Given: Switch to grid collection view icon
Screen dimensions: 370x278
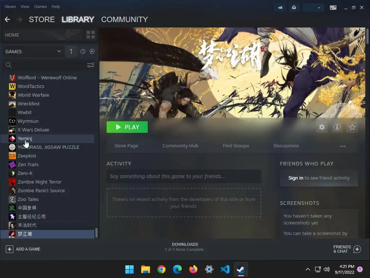Looking at the screenshot, I should (91, 35).
